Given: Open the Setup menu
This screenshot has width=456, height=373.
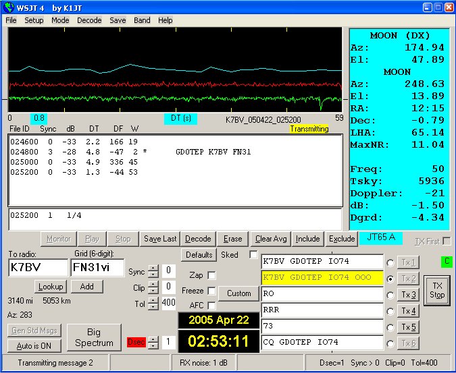Looking at the screenshot, I should [x=34, y=20].
